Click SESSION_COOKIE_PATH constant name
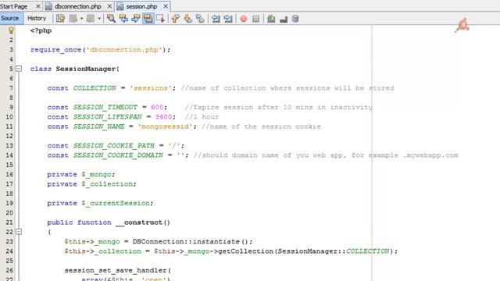Viewport: 500px width, 281px height. [x=114, y=146]
